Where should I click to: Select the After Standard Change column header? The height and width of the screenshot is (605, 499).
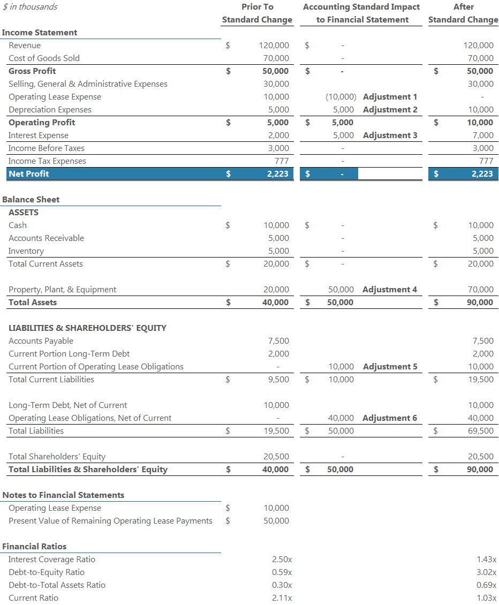(x=463, y=13)
